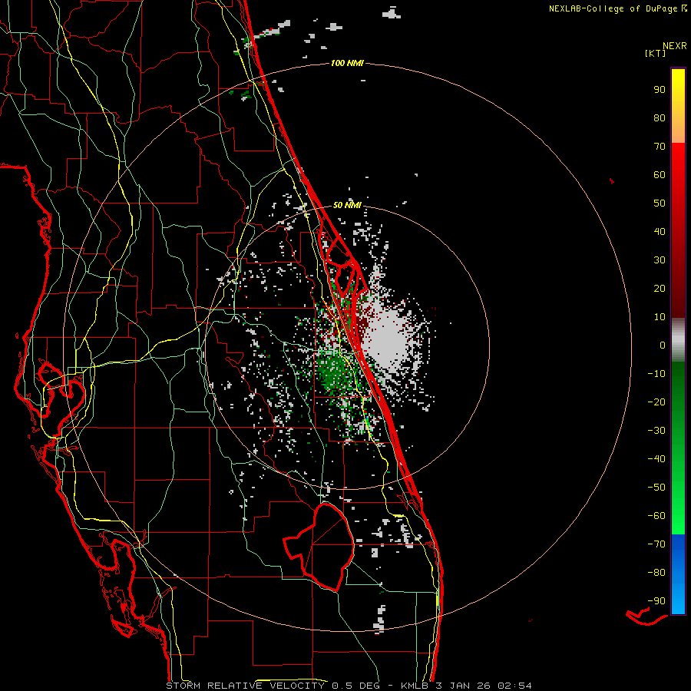Click the positive 40 scale value
The image size is (691, 691).
coord(660,231)
